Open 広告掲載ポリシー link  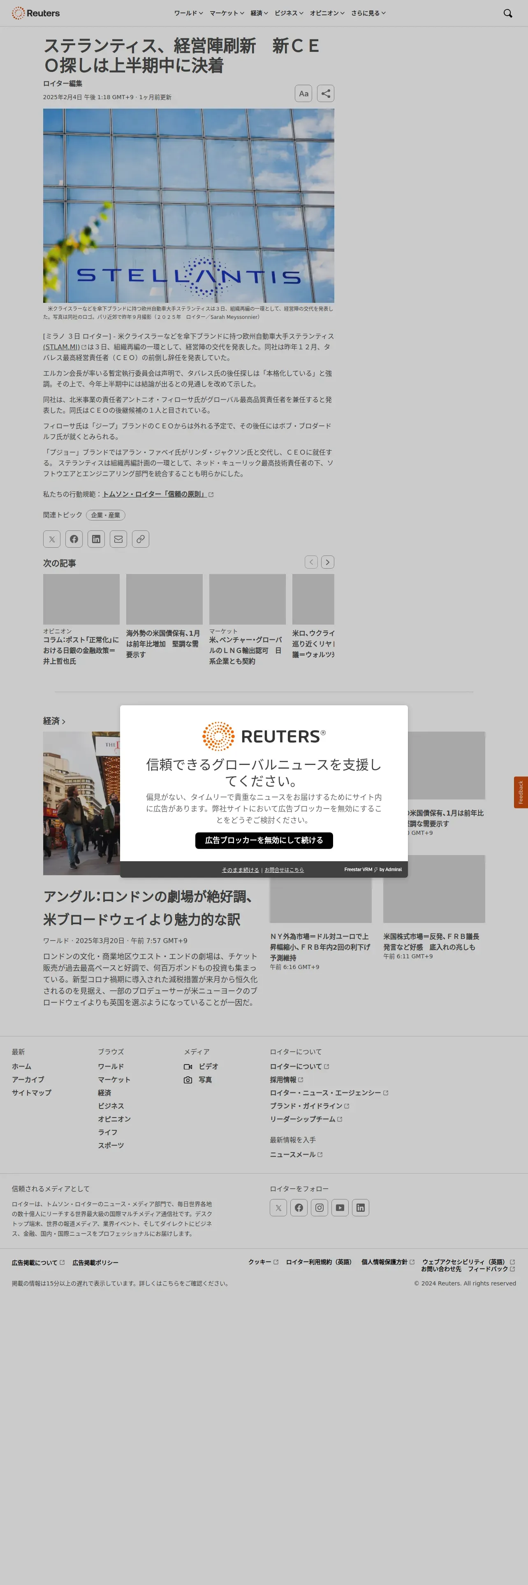coord(95,1262)
